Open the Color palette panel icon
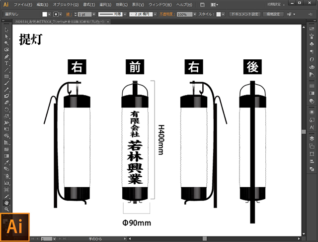Viewport: 318px width, 242px height. (312, 67)
